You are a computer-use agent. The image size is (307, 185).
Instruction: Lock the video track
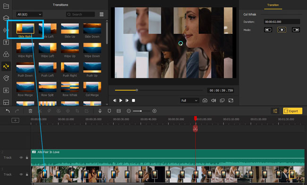tap(27, 174)
